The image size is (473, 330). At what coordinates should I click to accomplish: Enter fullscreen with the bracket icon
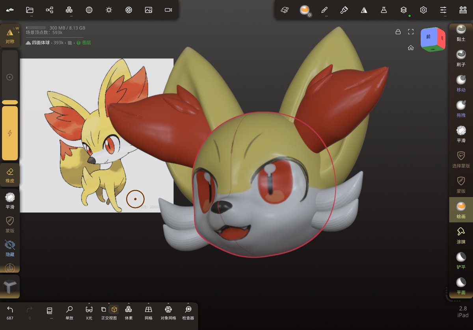[x=411, y=32]
